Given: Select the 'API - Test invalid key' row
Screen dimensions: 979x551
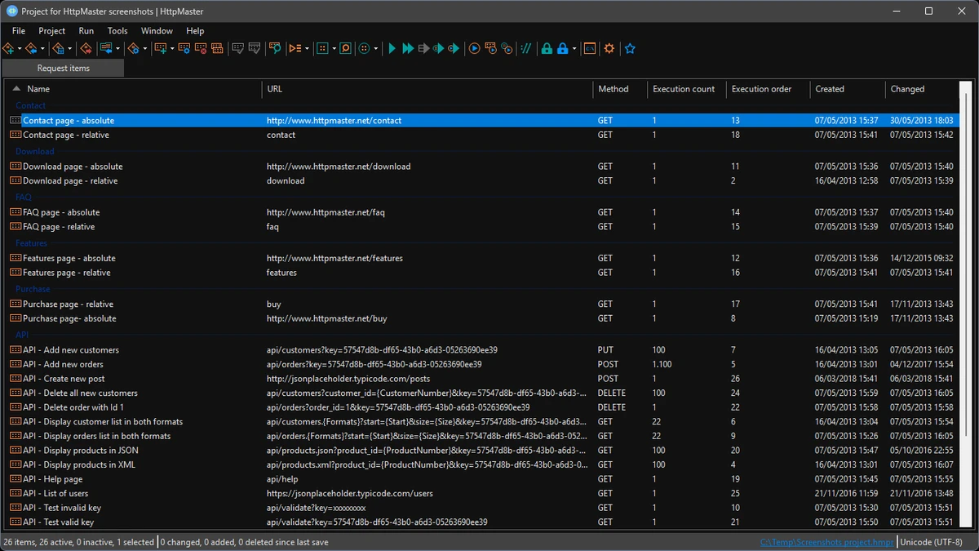Looking at the screenshot, I should [x=481, y=508].
